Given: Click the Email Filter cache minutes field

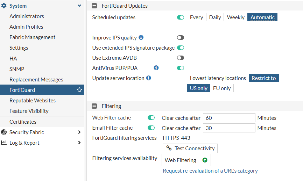Looking at the screenshot, I should click(229, 128).
